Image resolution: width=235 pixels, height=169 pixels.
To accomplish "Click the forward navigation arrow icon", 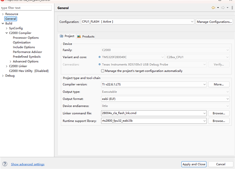I will pyautogui.click(x=223, y=8).
